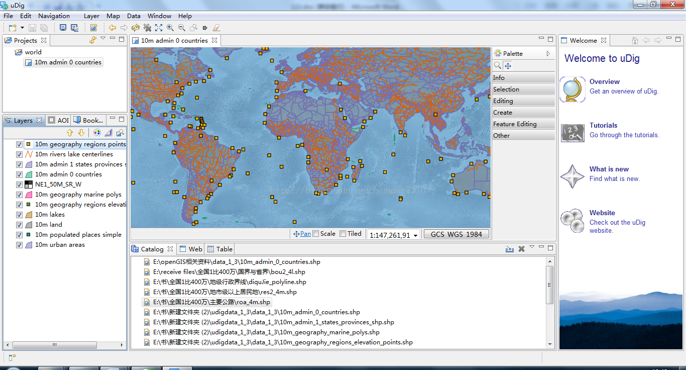Viewport: 686px width, 370px height.
Task: Expand the Editing palette drawer
Action: (523, 101)
